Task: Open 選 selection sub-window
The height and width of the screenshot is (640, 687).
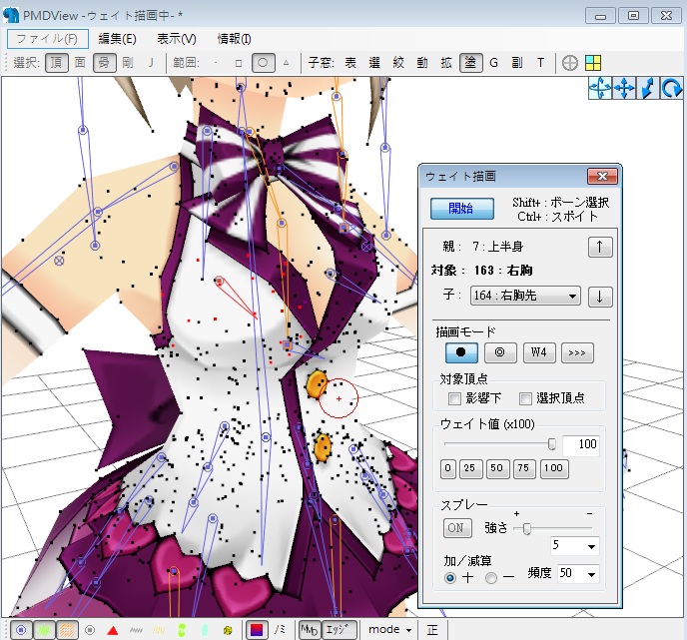Action: tap(374, 63)
